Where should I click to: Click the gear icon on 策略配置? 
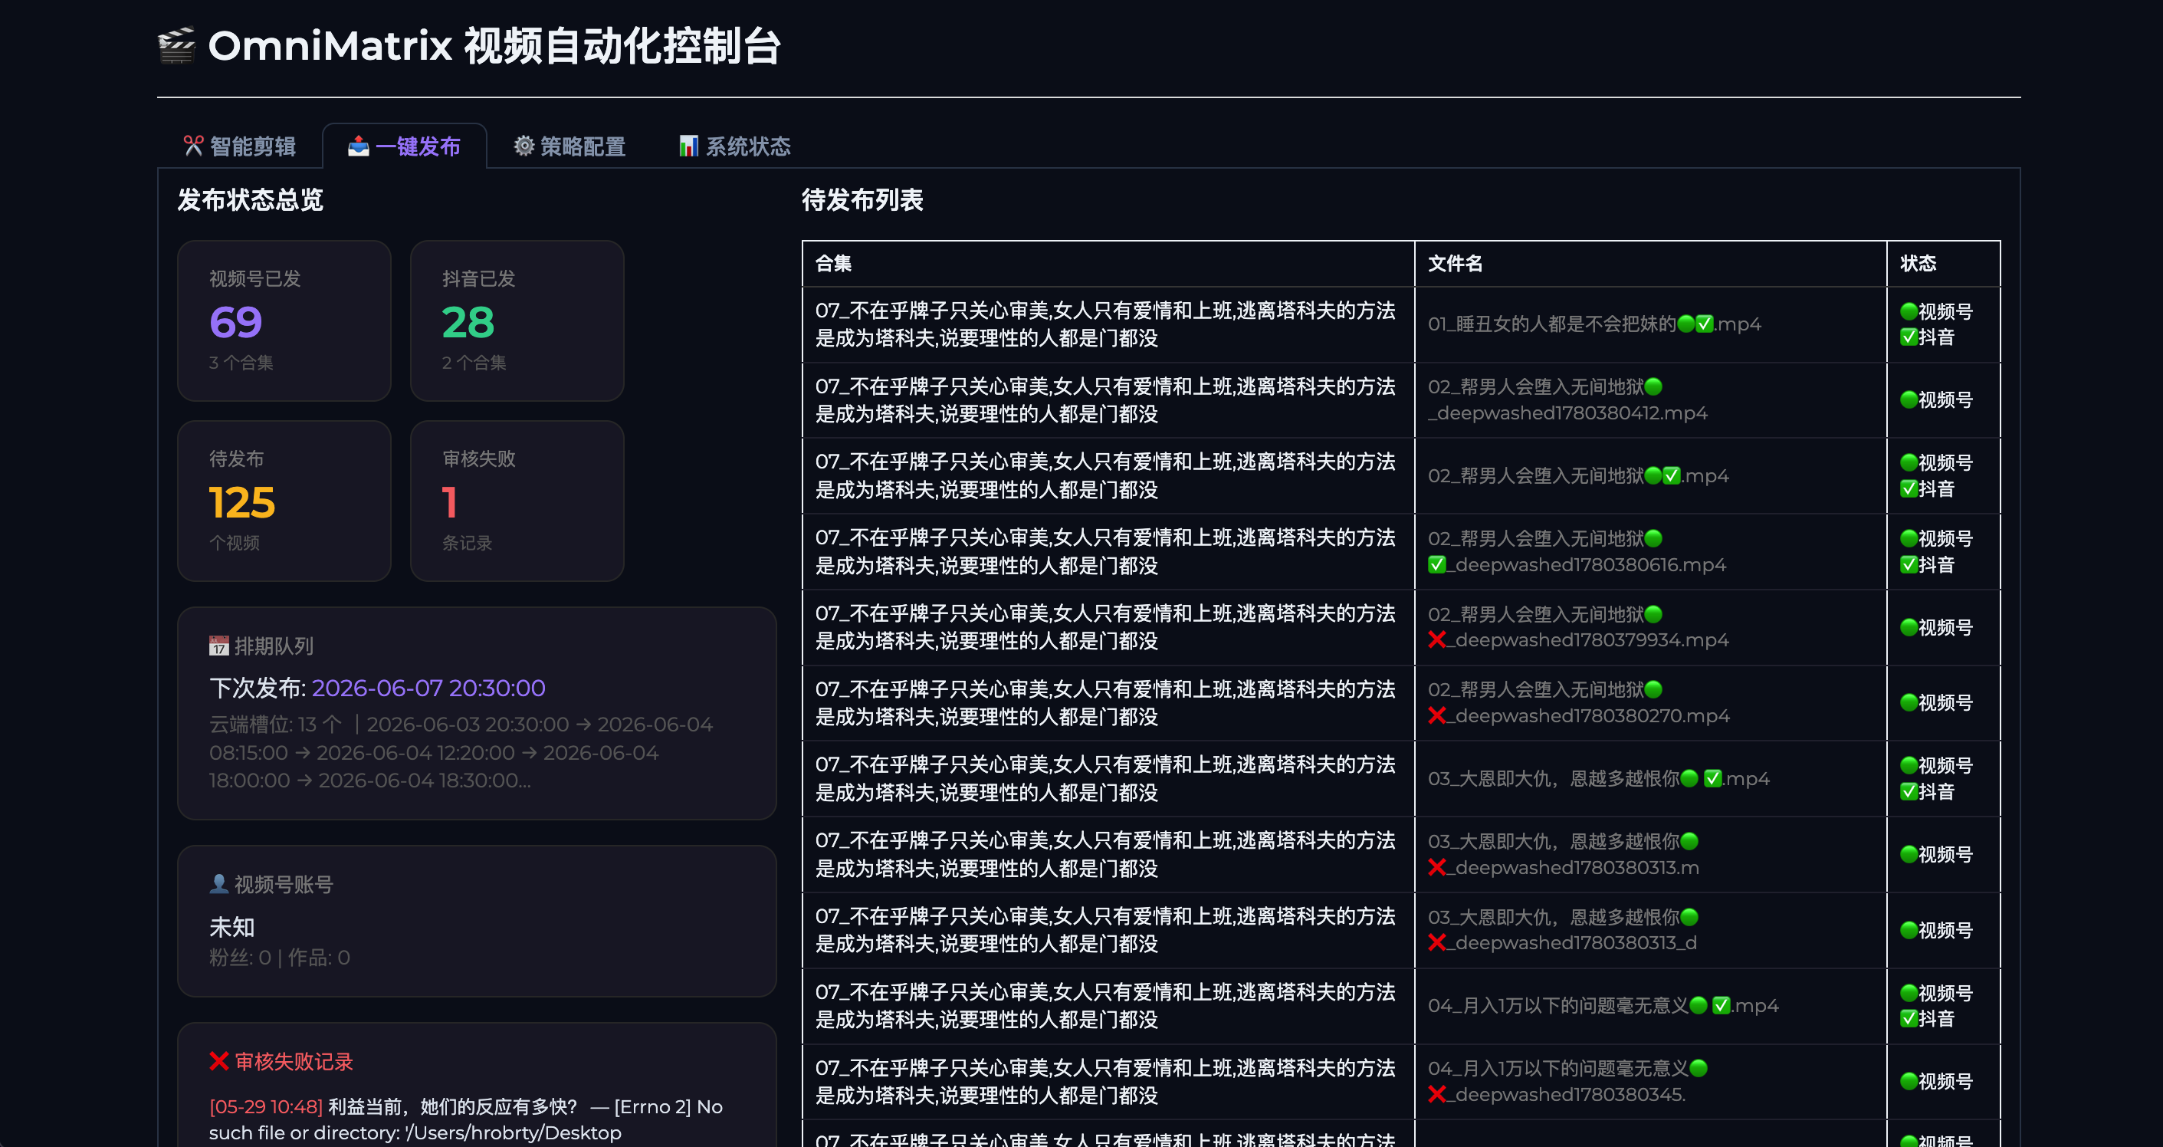click(524, 146)
